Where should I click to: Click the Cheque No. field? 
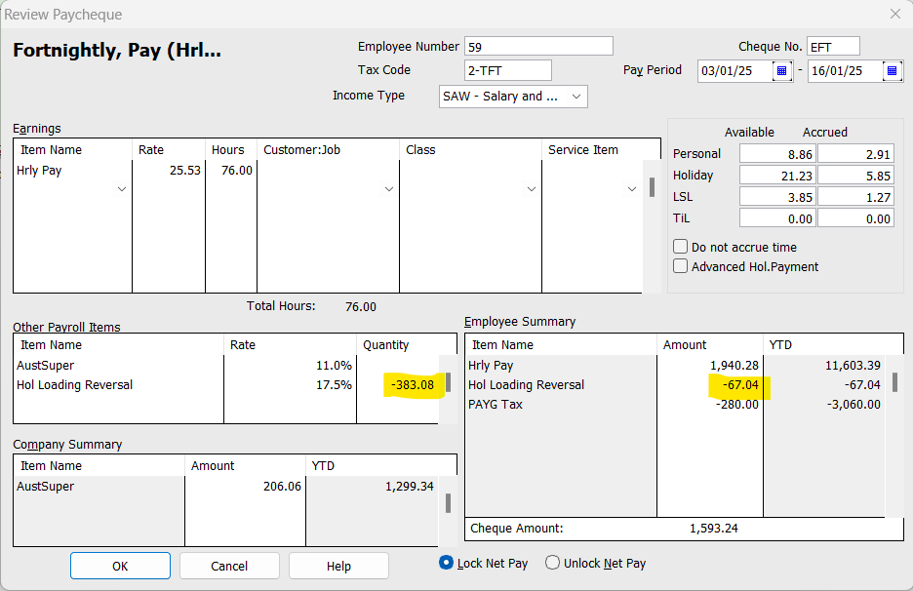click(x=833, y=47)
